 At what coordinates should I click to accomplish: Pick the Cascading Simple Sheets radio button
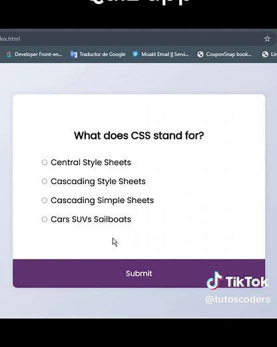45,200
